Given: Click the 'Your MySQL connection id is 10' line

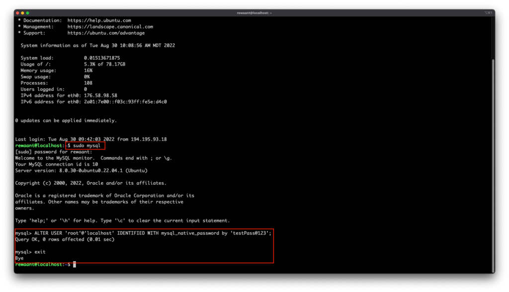Looking at the screenshot, I should 57,164.
